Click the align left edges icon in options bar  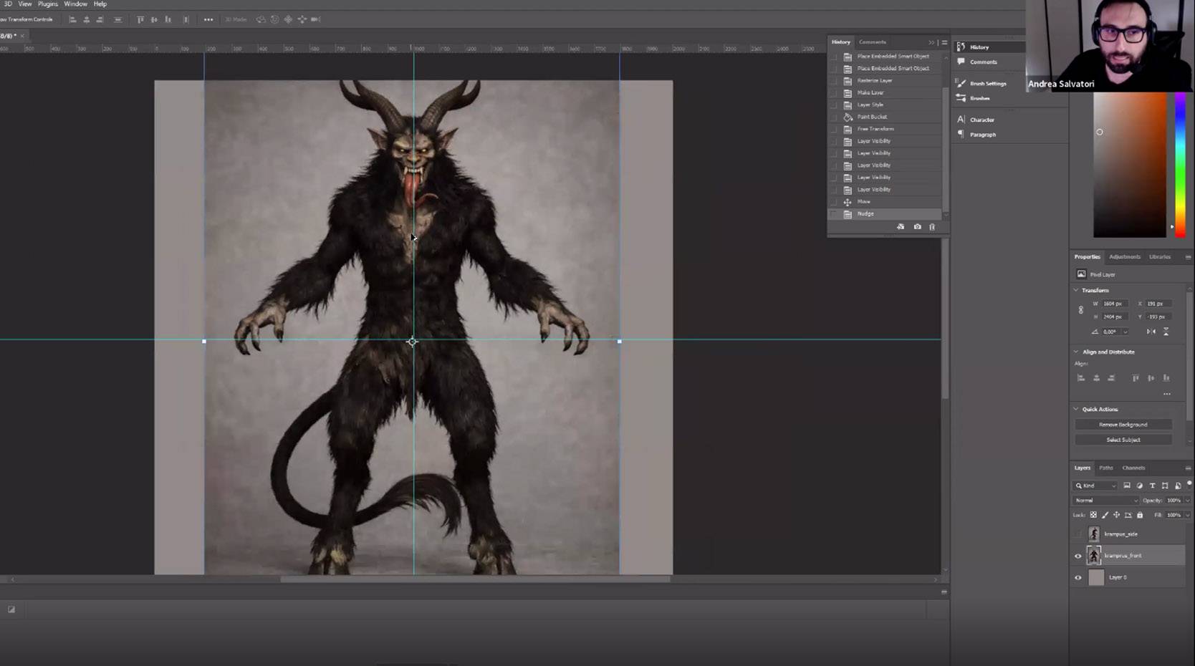click(72, 19)
